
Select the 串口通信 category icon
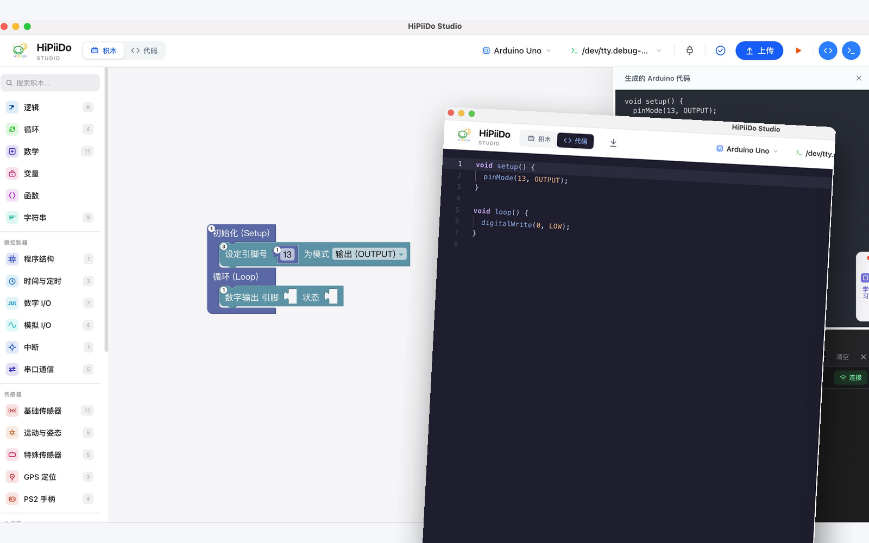coord(12,369)
